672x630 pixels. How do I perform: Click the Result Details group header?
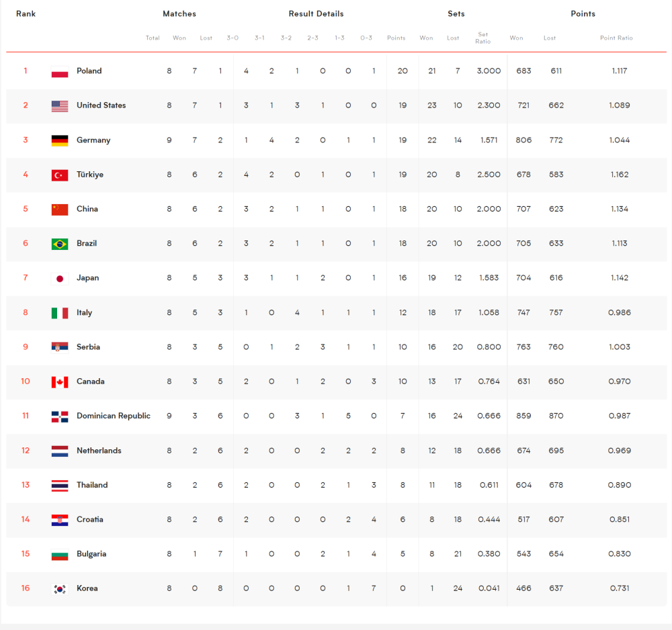[x=317, y=13]
